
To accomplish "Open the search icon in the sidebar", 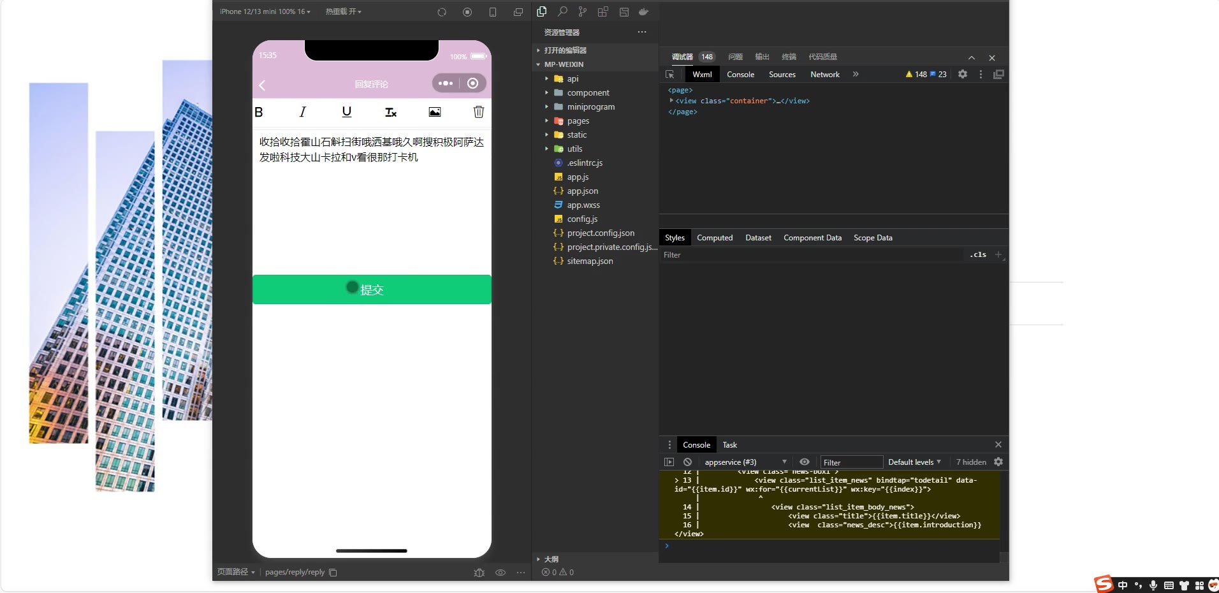I will tap(562, 11).
